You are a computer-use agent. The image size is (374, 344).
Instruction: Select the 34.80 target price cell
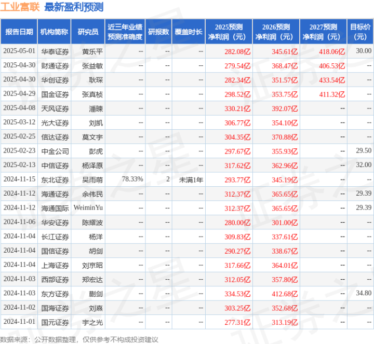point(363,294)
